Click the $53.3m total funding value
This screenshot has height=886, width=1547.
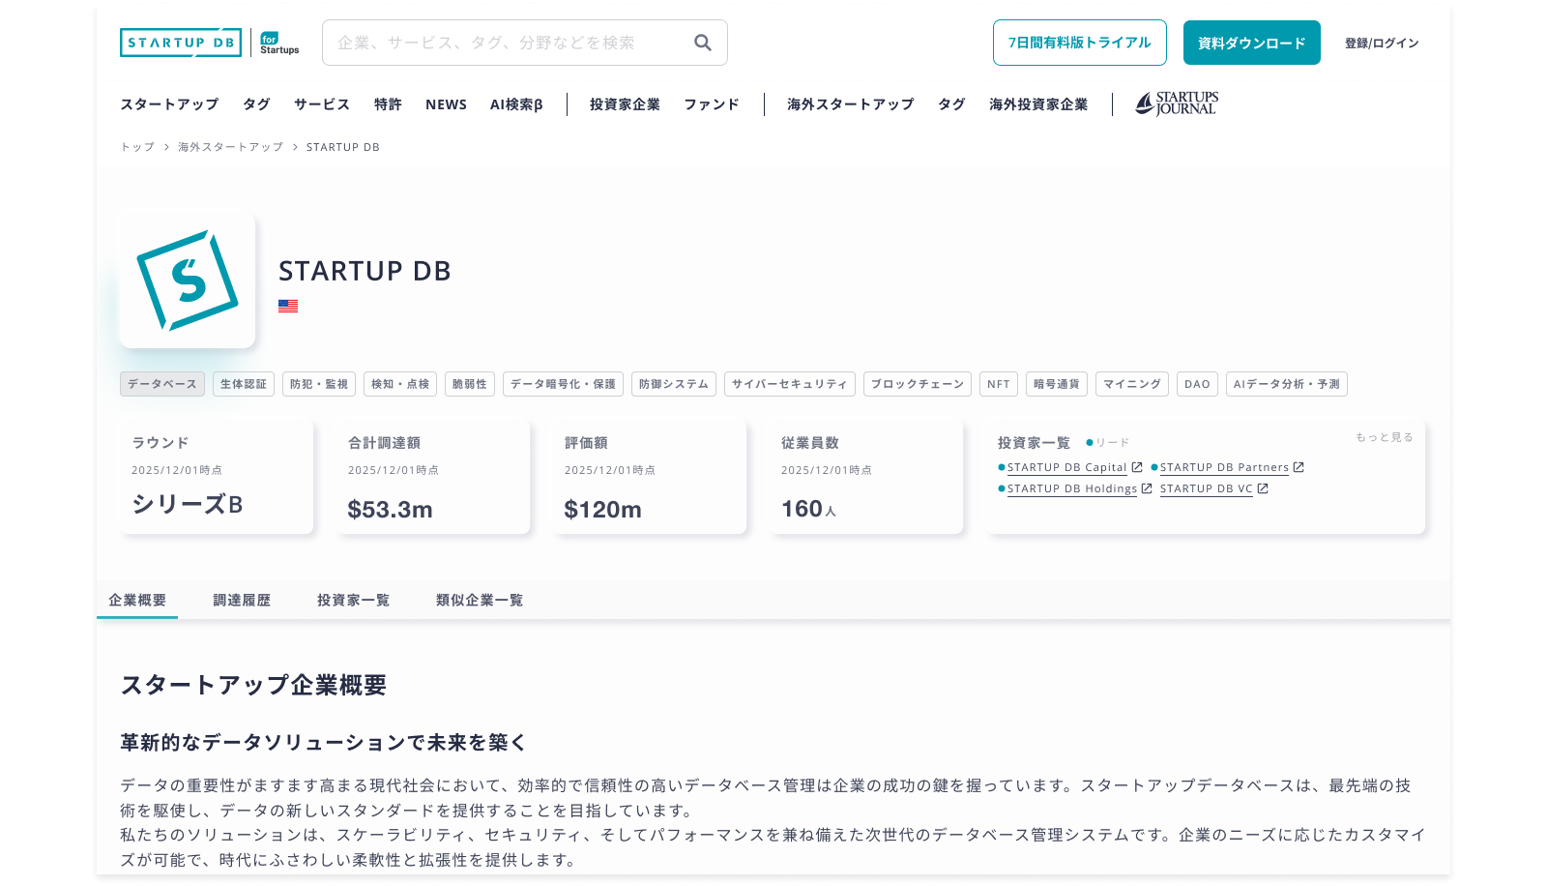tap(390, 509)
